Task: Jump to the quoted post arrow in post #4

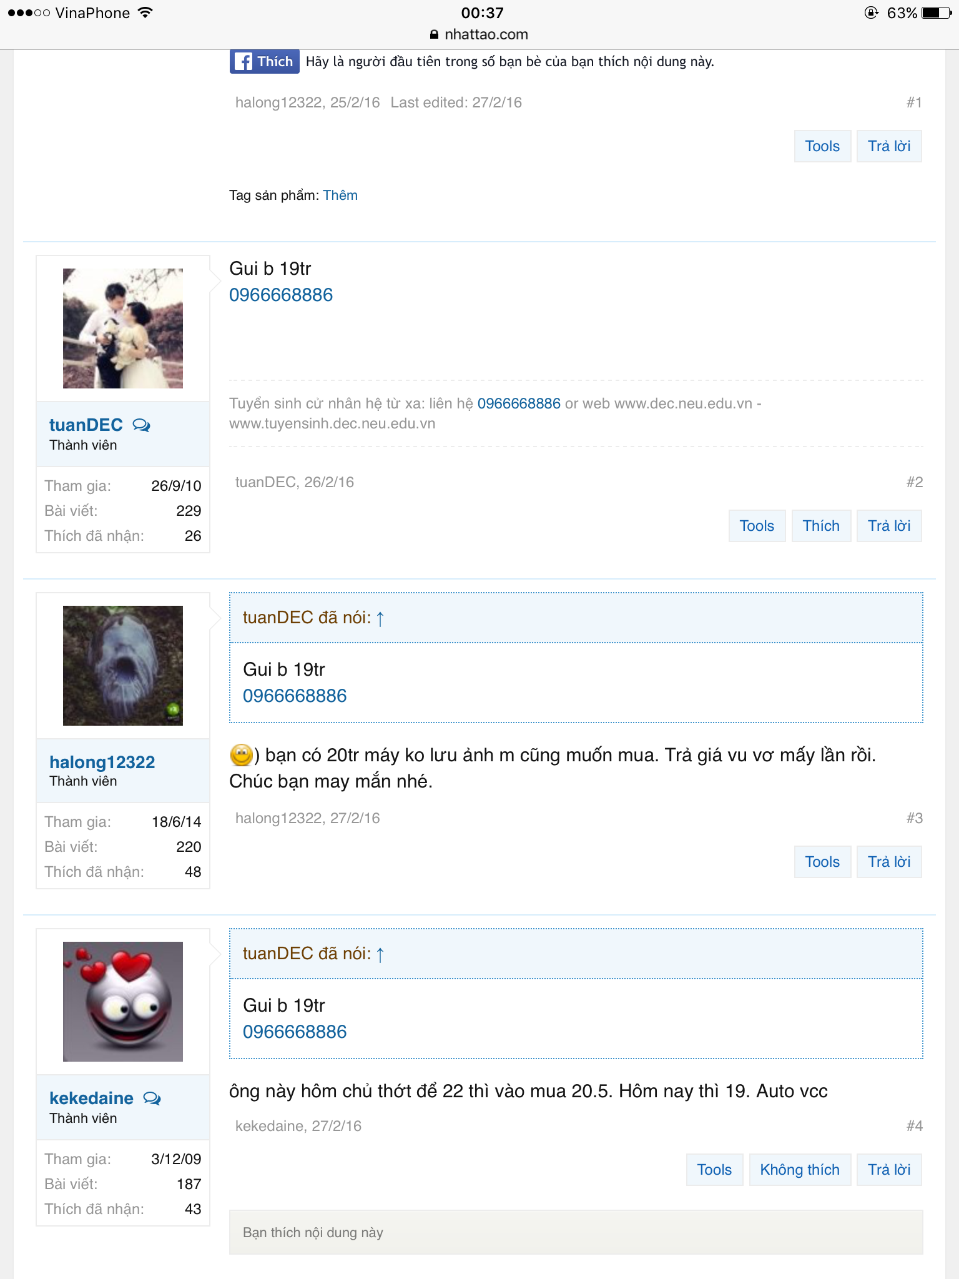Action: [x=380, y=954]
